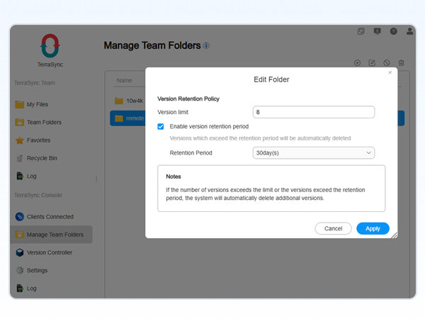Click the monitor icon in top bar
Image resolution: width=425 pixels, height=319 pixels.
tap(377, 32)
